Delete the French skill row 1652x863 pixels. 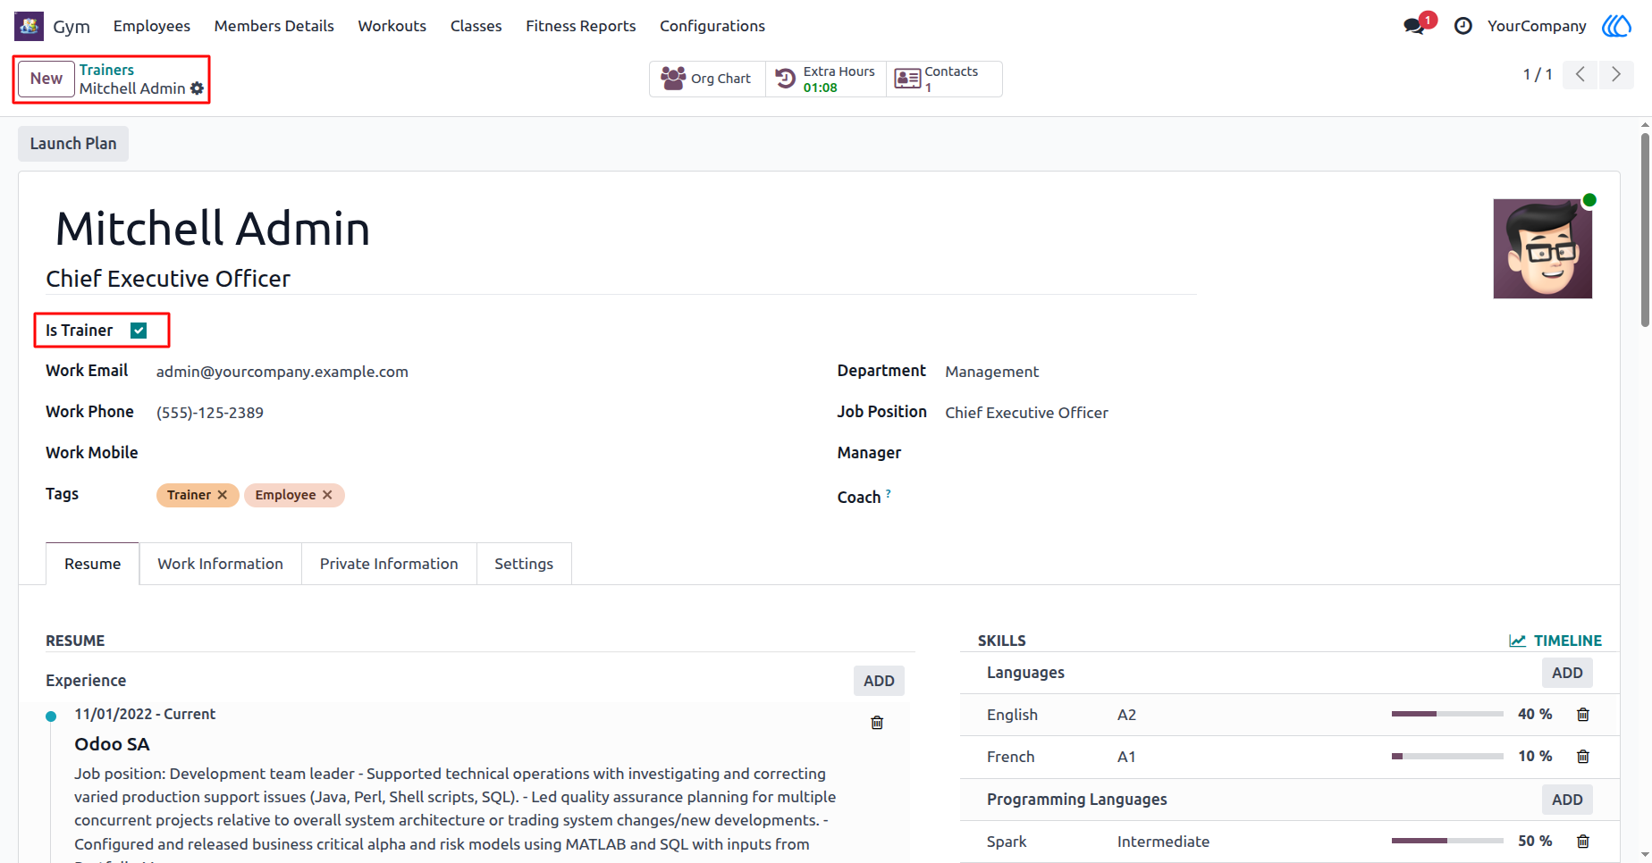[x=1583, y=757]
